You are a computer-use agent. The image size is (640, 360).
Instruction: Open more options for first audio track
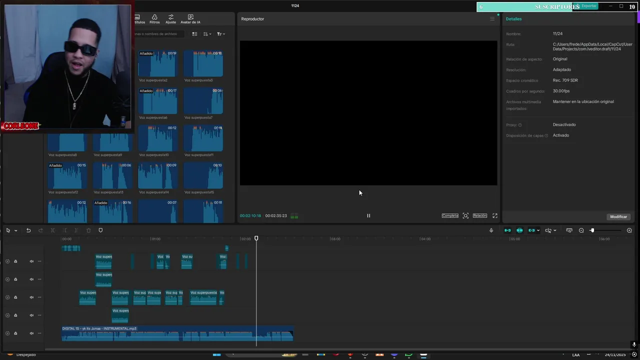(x=39, y=261)
